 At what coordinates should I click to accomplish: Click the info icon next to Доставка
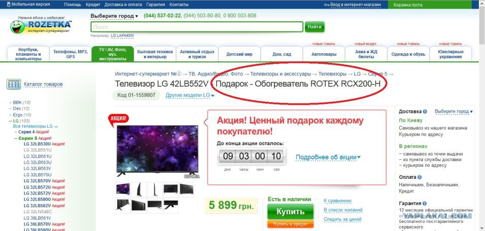(425, 111)
